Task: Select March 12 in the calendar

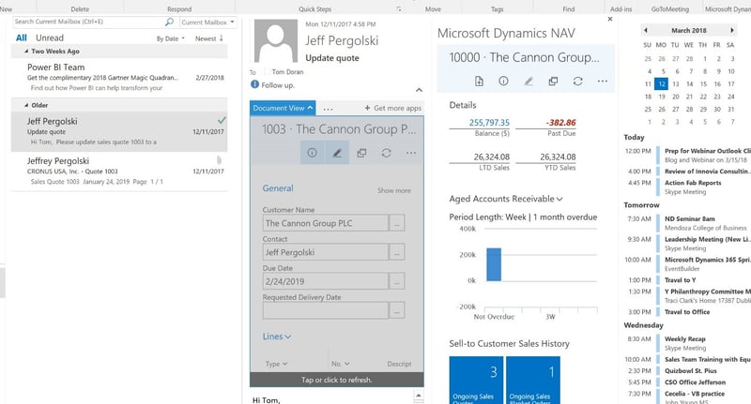Action: 662,84
